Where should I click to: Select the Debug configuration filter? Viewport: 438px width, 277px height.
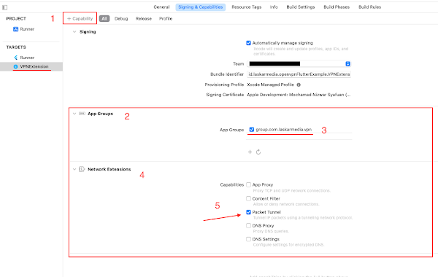(x=121, y=19)
